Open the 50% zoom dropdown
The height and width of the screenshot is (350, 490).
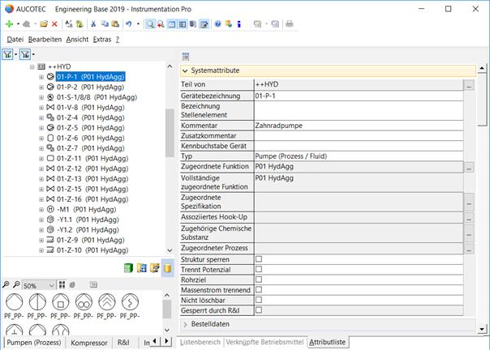(x=52, y=285)
